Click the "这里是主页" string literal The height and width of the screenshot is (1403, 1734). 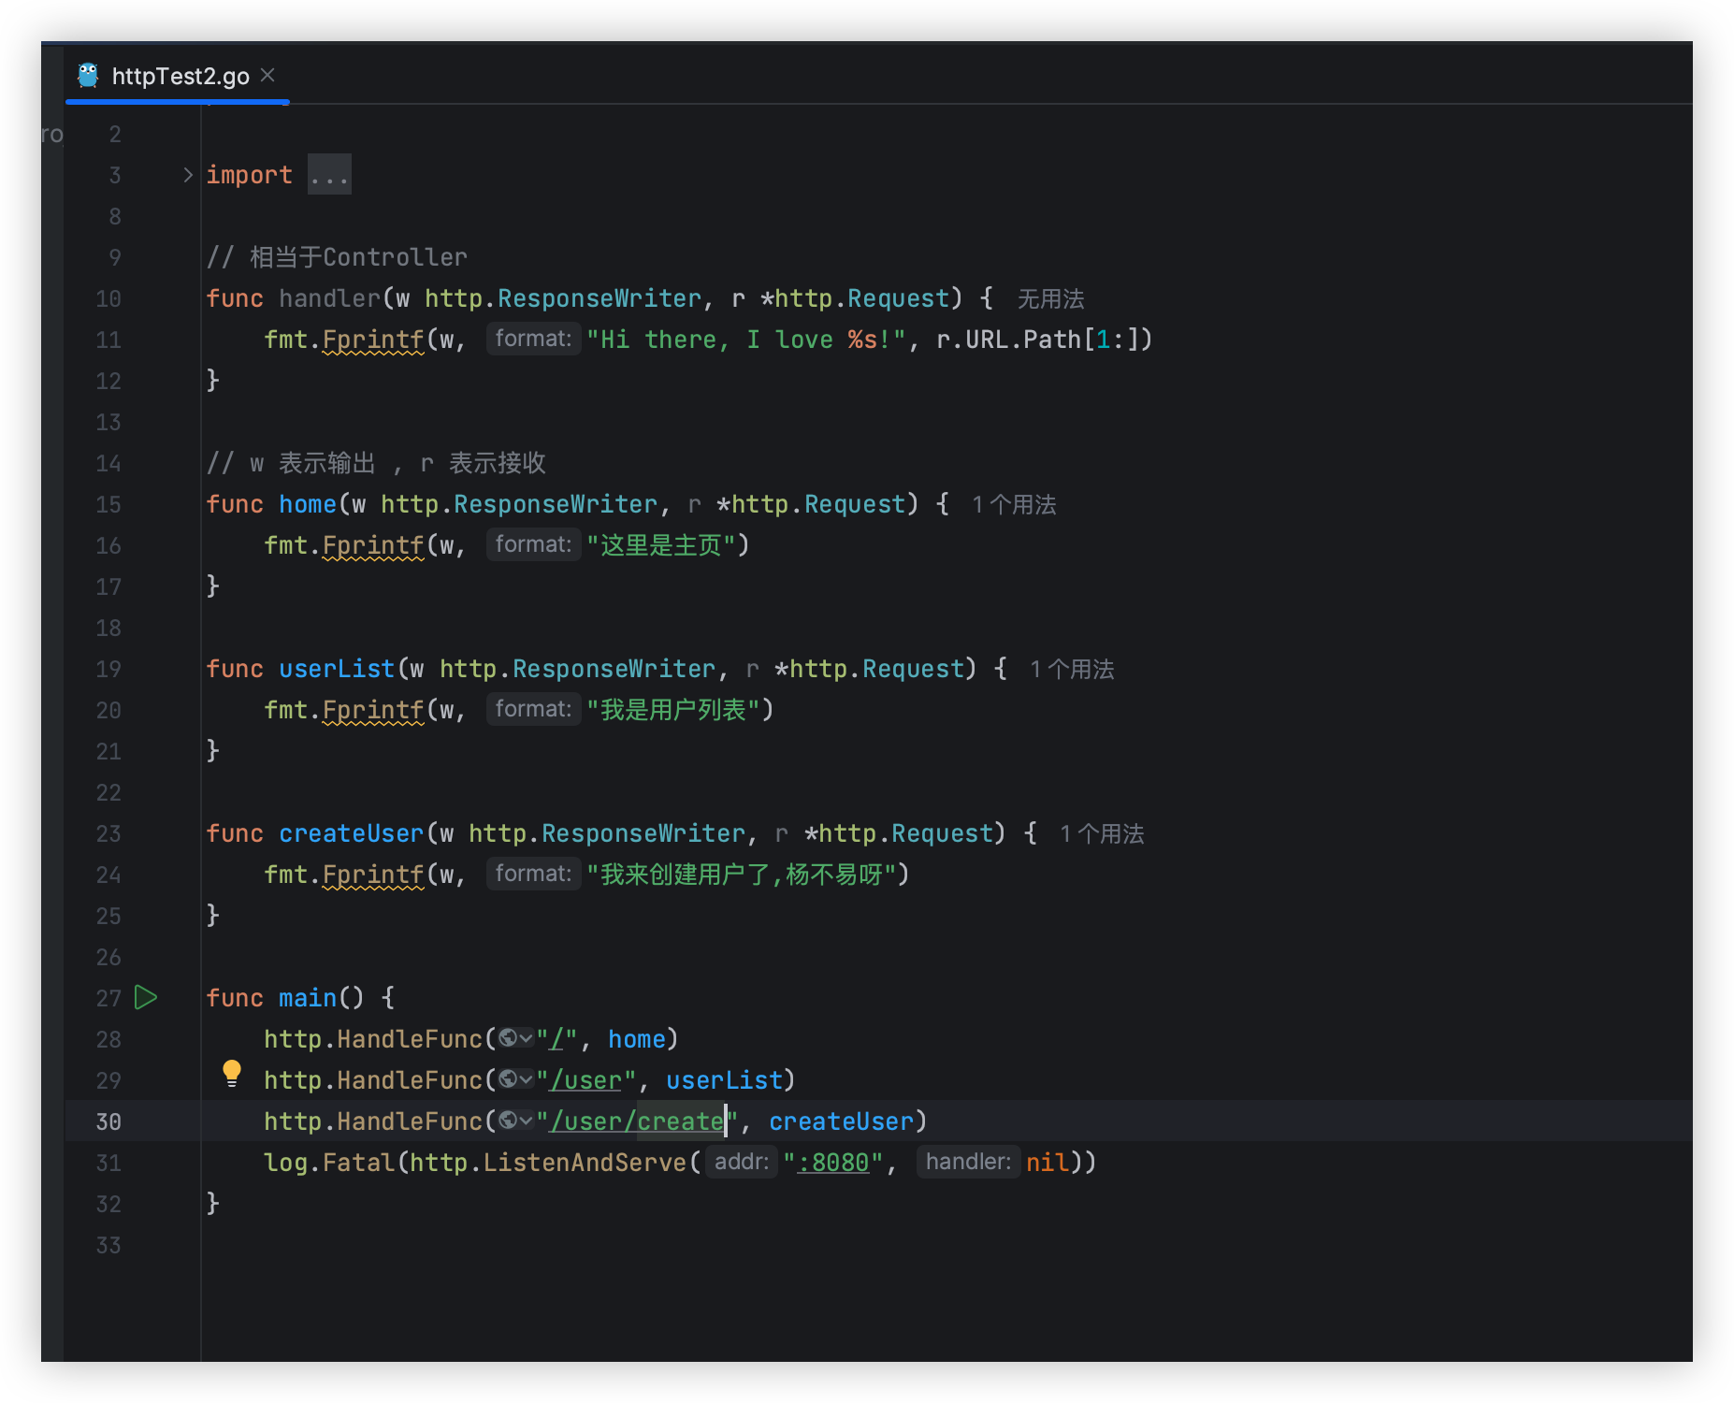pyautogui.click(x=661, y=545)
